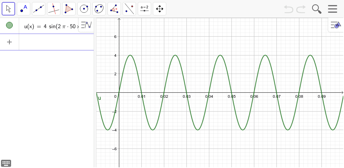Click the Redo arrow

(301, 9)
